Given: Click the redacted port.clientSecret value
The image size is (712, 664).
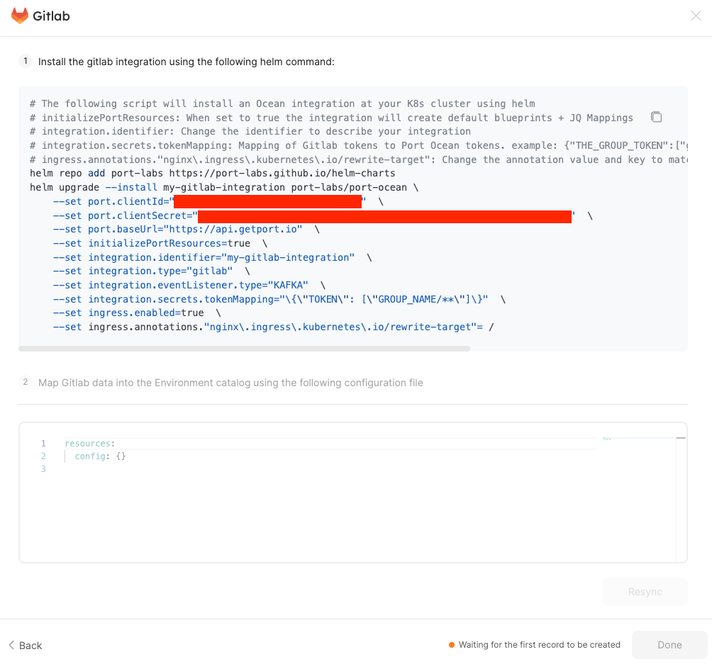Looking at the screenshot, I should coord(384,216).
